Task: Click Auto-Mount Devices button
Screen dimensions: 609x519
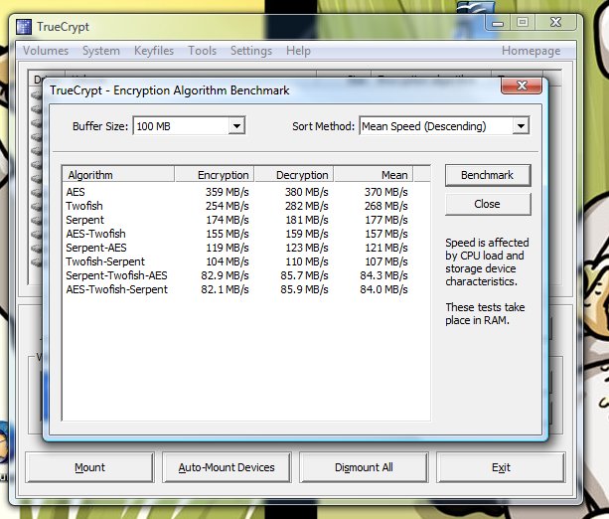Action: 227,467
